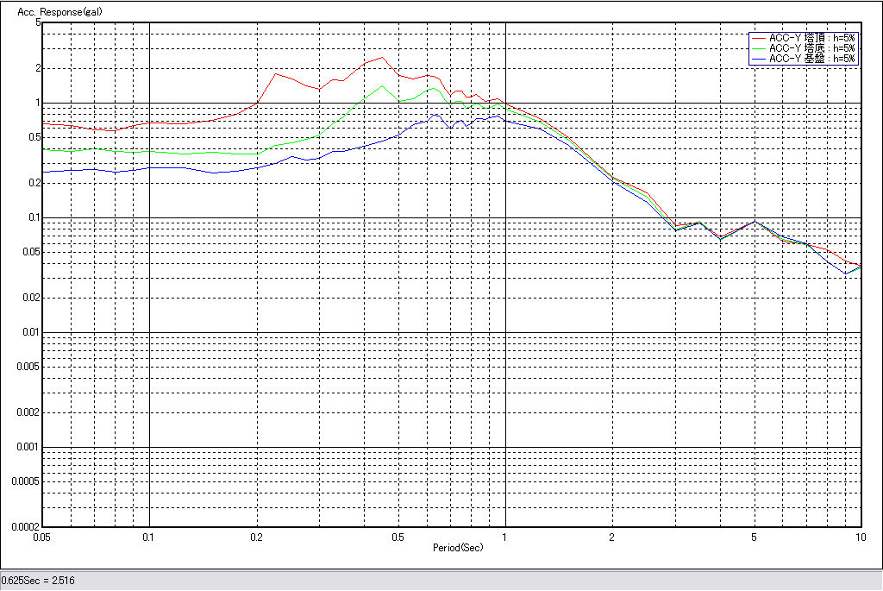Viewport: 883px width, 591px height.
Task: Click the period axis label 0.2
Action: 256,537
